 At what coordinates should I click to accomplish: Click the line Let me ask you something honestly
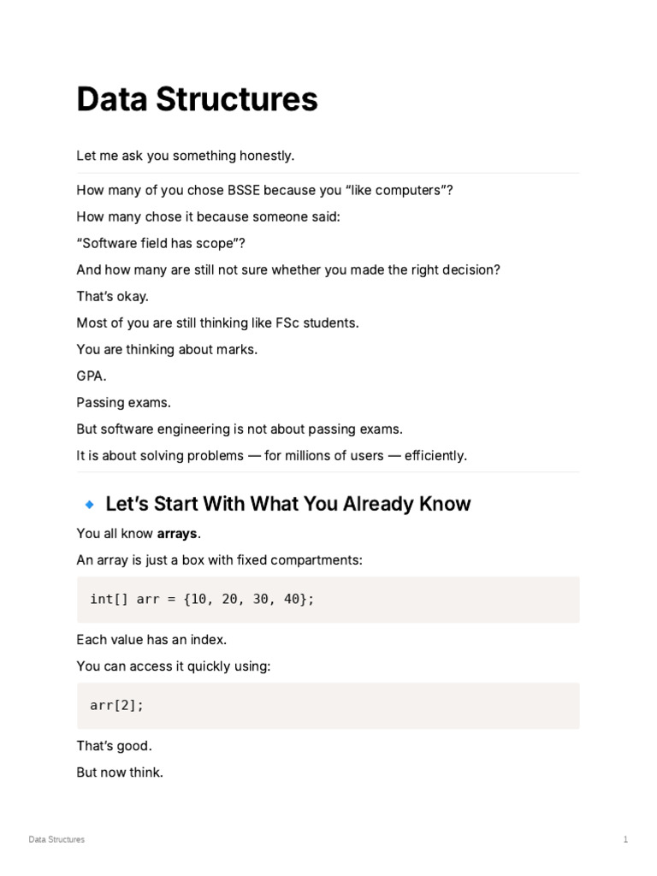186,156
